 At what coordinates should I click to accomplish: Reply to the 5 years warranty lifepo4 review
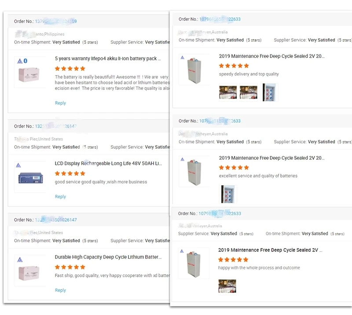point(60,103)
